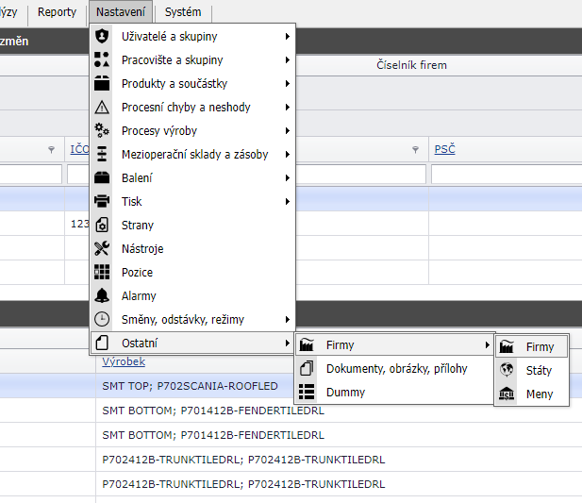Expand the Balení submenu arrow
Viewport: 582px width, 503px height.
click(x=286, y=178)
